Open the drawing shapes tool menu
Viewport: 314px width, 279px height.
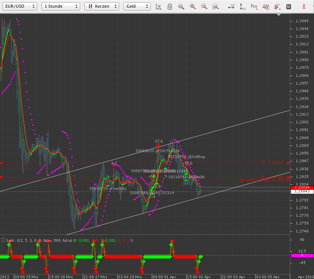click(x=266, y=7)
